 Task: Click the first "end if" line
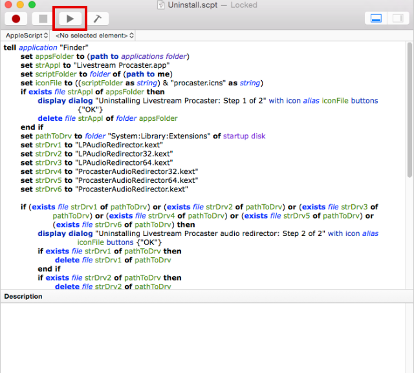pyautogui.click(x=32, y=127)
